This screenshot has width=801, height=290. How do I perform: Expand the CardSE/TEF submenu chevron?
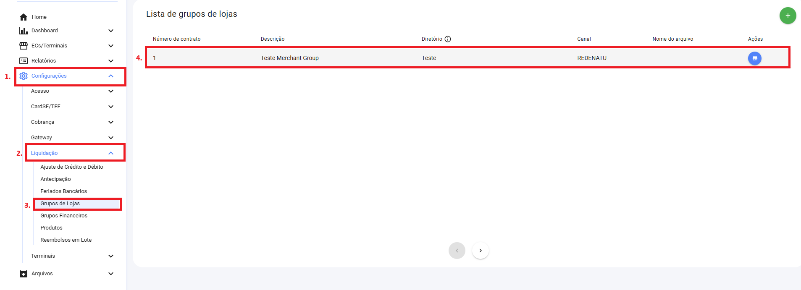coord(111,107)
